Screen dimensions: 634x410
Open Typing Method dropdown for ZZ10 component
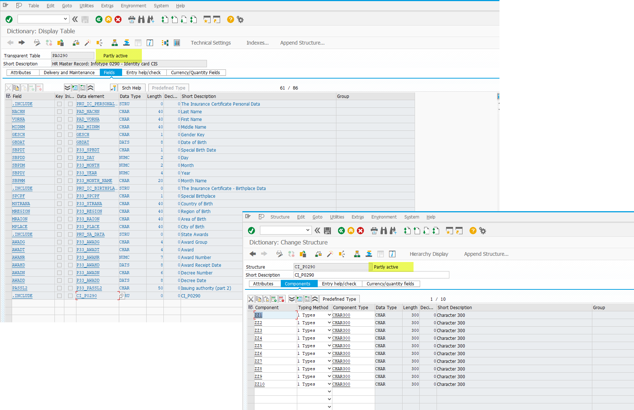tap(329, 384)
